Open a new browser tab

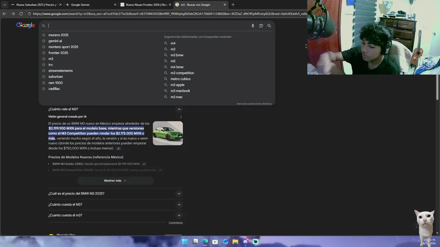pyautogui.click(x=233, y=5)
